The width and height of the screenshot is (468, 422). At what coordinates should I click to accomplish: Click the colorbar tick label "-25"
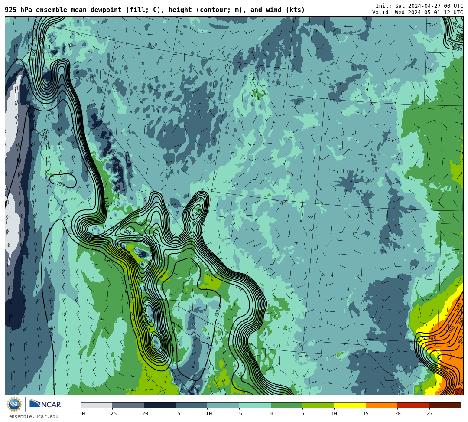[x=112, y=414]
